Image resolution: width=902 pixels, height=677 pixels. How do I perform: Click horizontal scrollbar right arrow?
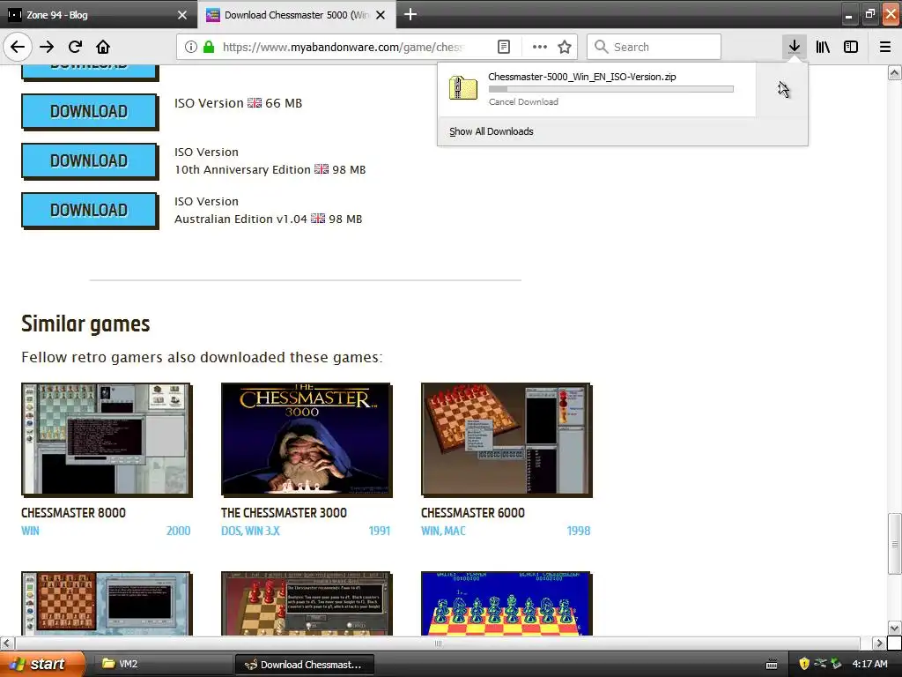pos(878,643)
